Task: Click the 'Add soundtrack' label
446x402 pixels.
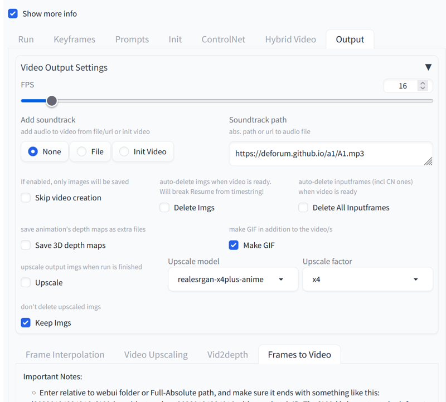Action: coord(48,120)
